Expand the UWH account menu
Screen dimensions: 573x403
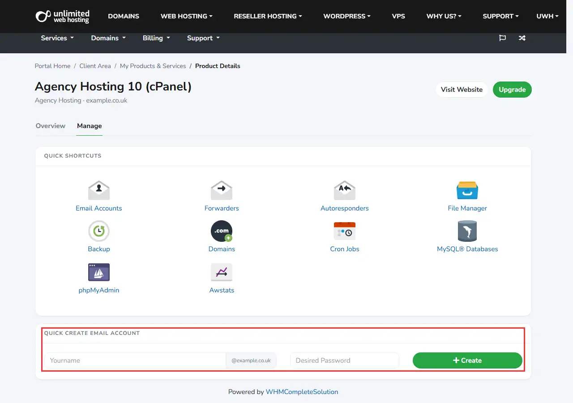[547, 16]
